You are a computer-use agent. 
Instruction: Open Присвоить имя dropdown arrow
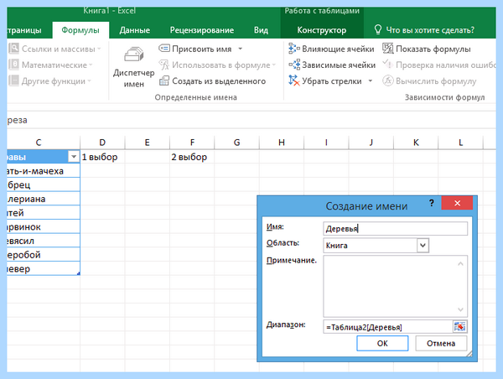[240, 49]
